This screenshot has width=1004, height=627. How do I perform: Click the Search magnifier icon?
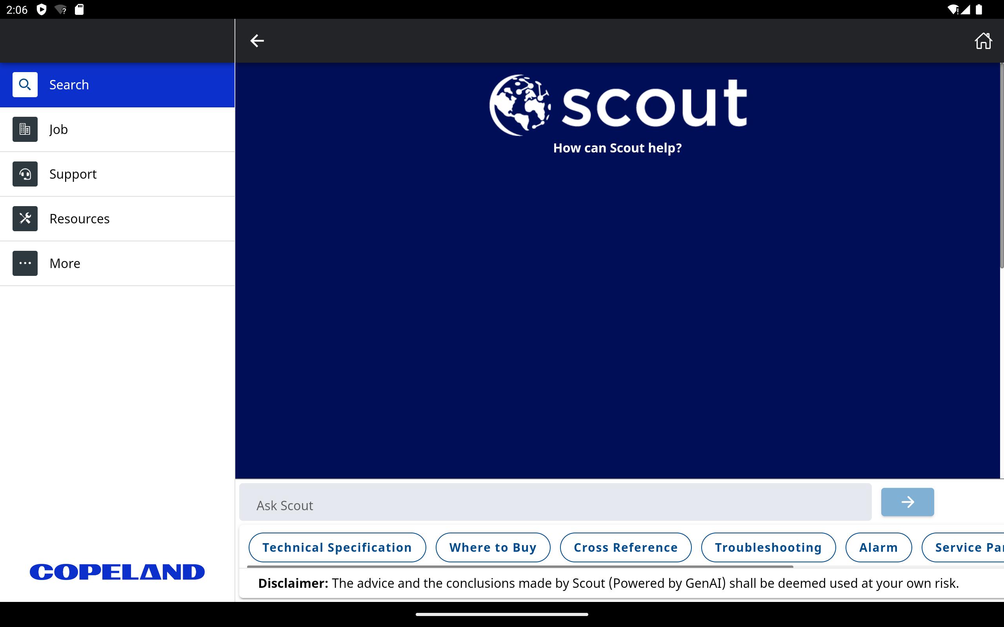pyautogui.click(x=25, y=85)
